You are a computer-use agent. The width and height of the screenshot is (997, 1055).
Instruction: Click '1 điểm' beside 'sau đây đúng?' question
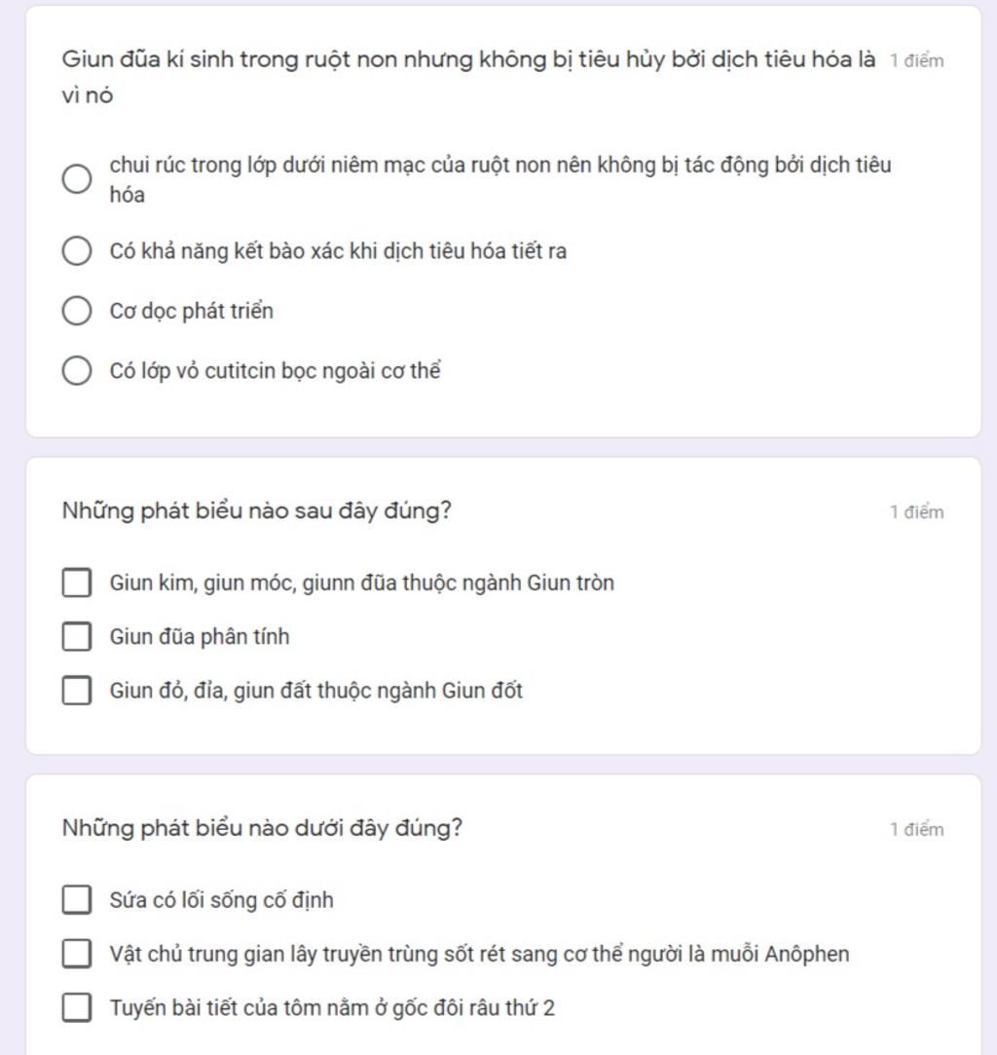917,512
